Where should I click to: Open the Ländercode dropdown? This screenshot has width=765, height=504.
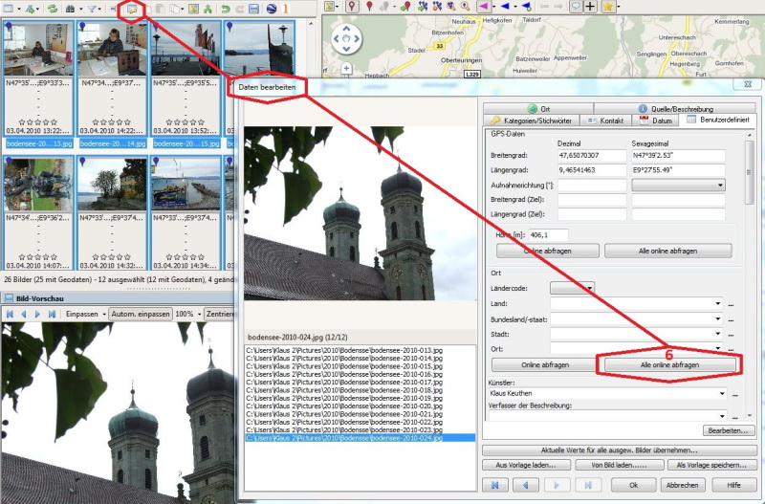572,288
